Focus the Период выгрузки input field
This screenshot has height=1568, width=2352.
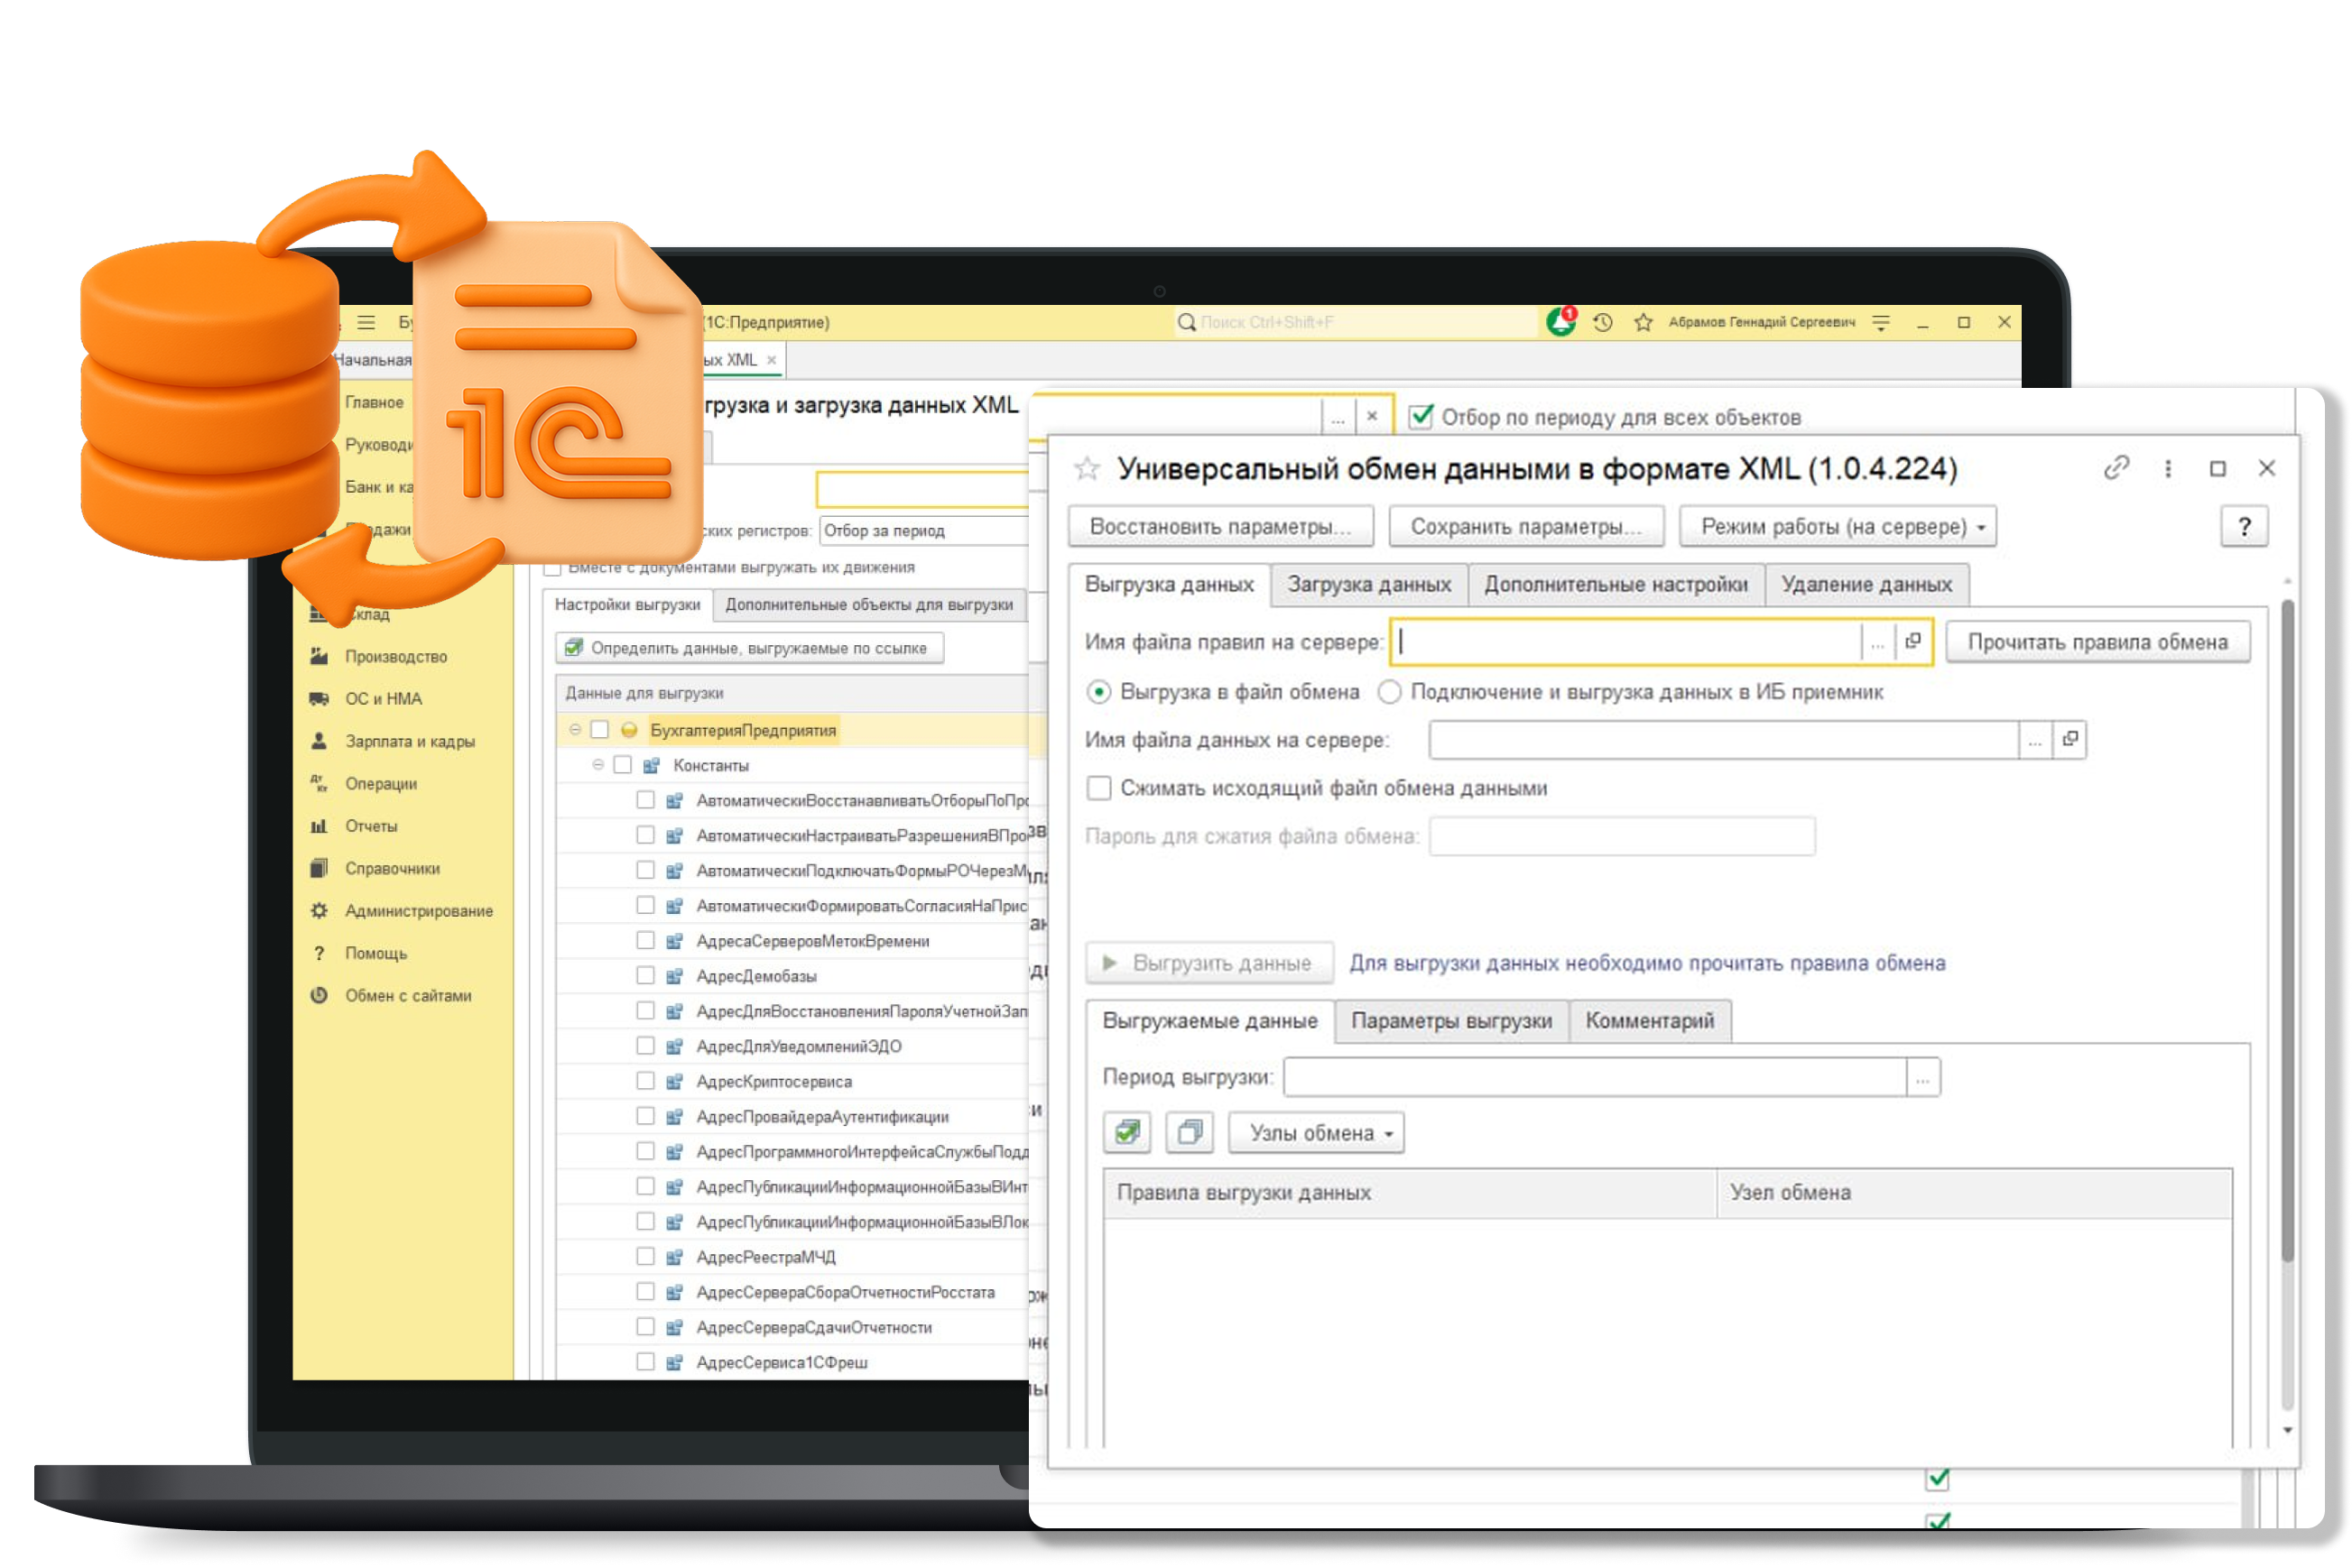[1596, 1077]
